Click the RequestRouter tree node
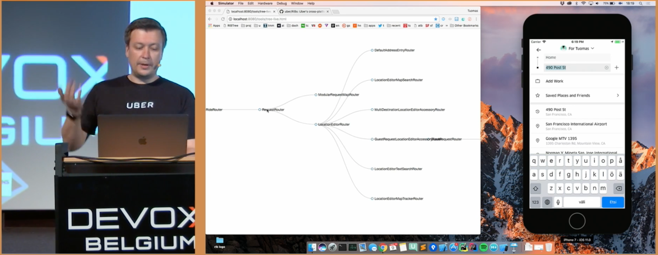Screen dimensions: 658x255 click(x=272, y=110)
